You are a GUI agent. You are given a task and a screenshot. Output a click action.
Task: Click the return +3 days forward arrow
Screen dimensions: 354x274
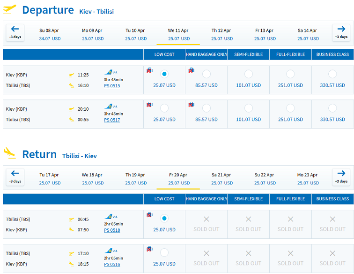(x=341, y=177)
